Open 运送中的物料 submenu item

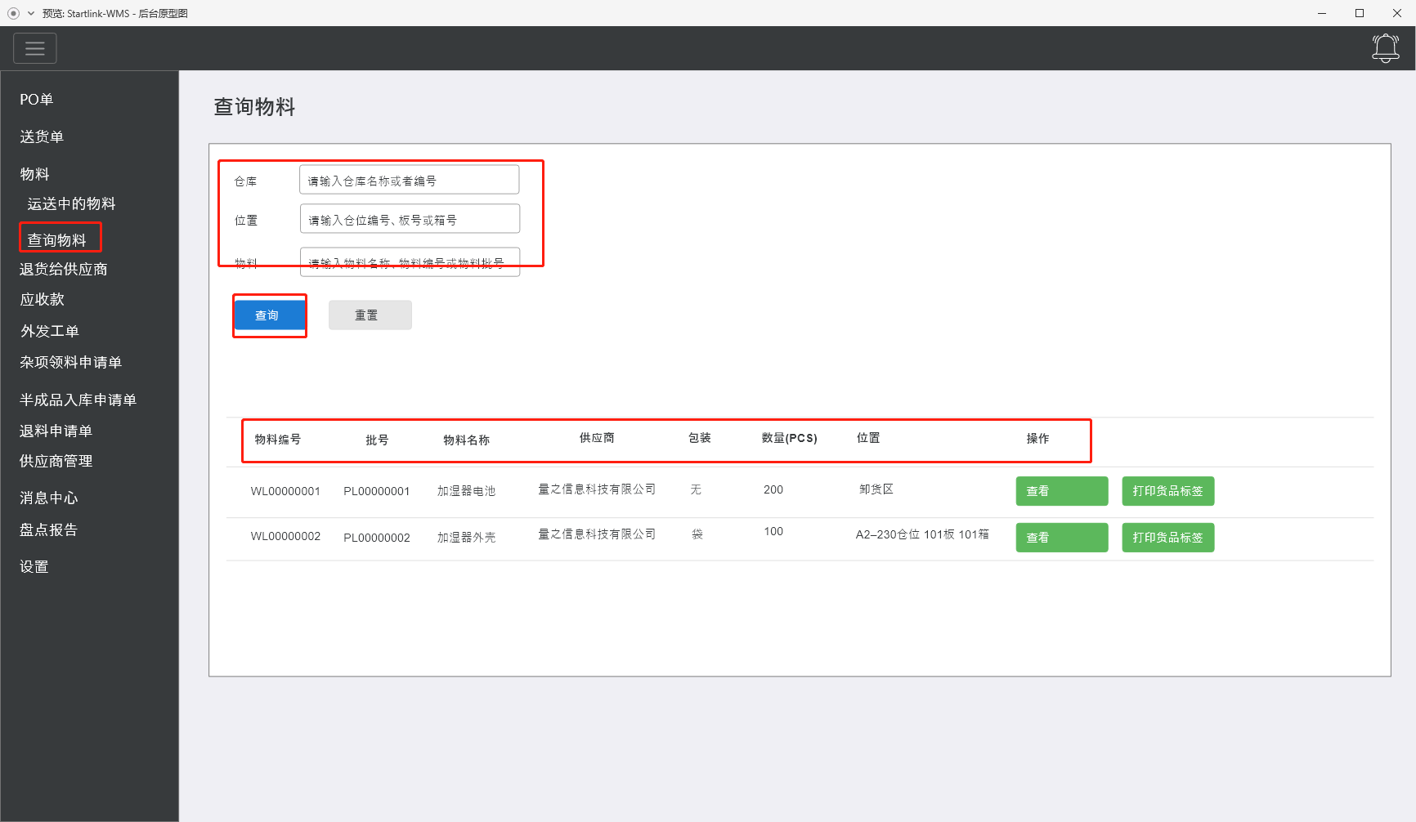[x=72, y=203]
